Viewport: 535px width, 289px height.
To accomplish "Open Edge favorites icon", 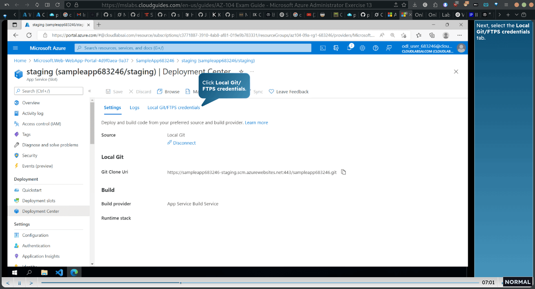I will pos(419,35).
